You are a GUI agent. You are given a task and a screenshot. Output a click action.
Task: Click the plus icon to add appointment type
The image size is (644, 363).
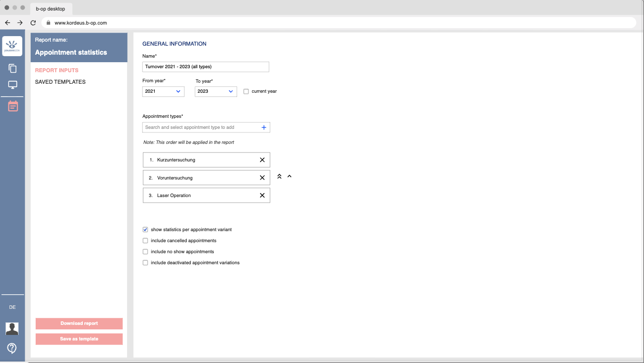(x=264, y=127)
